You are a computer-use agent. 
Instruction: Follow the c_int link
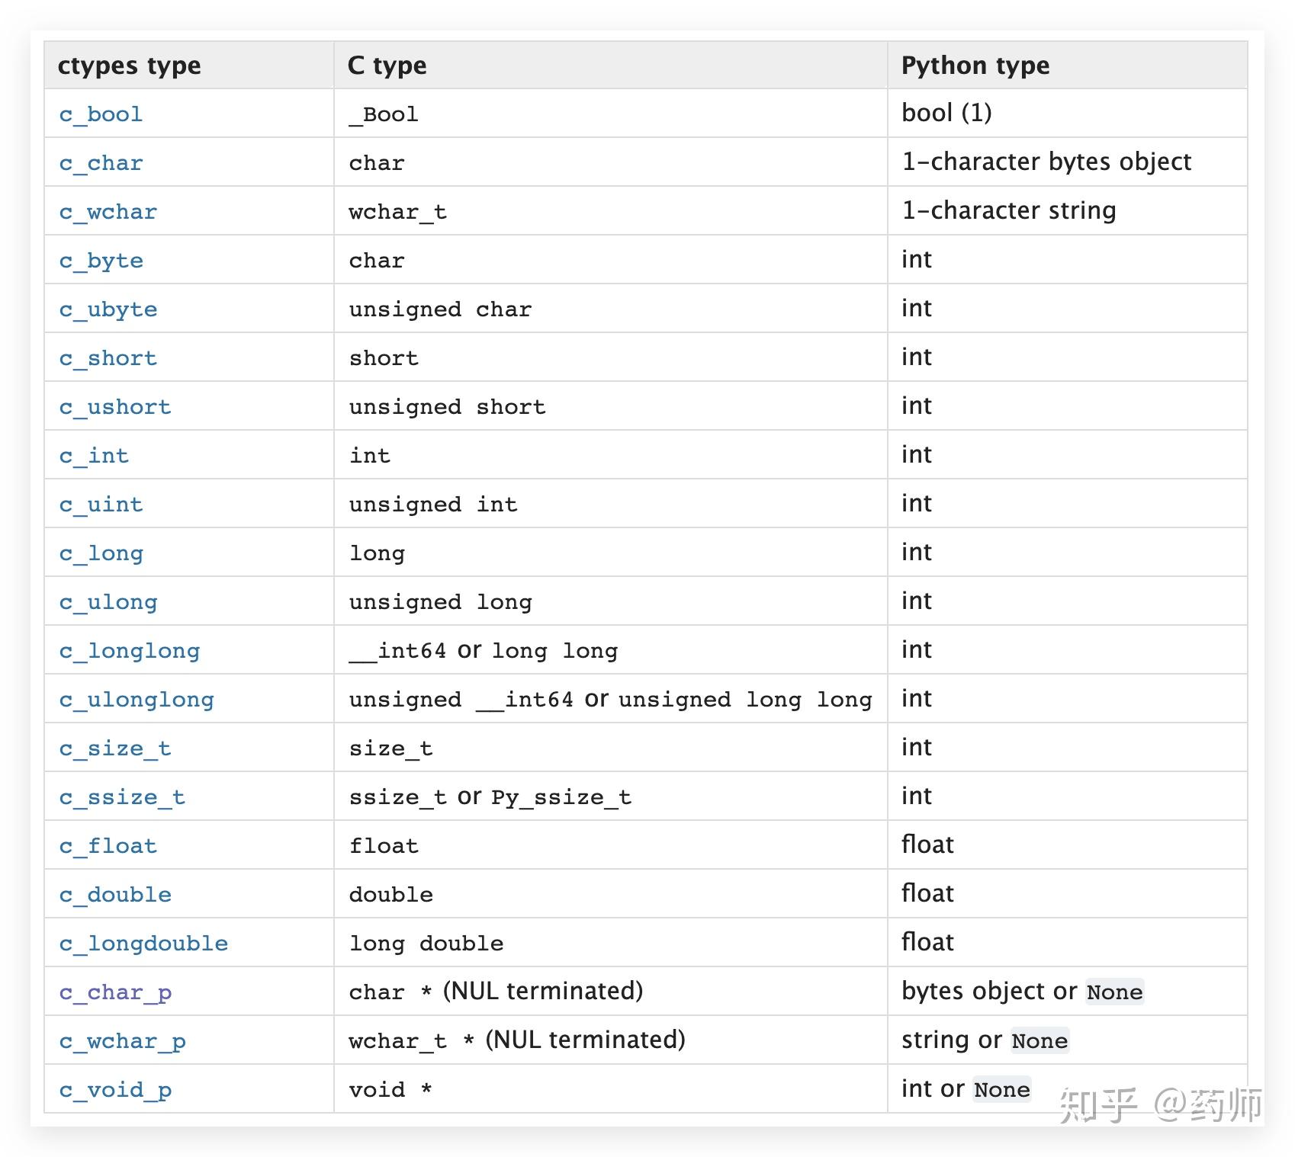pos(94,456)
